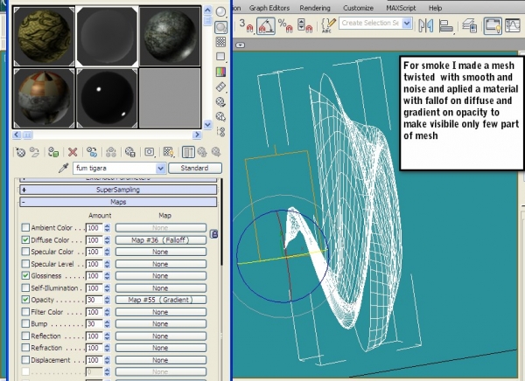The image size is (525, 381).
Task: Click Assign Material to Selection icon
Action: click(x=53, y=152)
